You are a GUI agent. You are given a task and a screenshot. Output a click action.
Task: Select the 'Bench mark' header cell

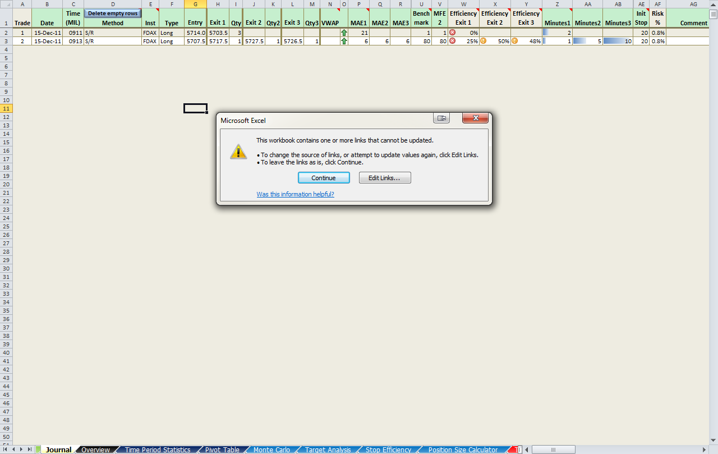pos(421,19)
